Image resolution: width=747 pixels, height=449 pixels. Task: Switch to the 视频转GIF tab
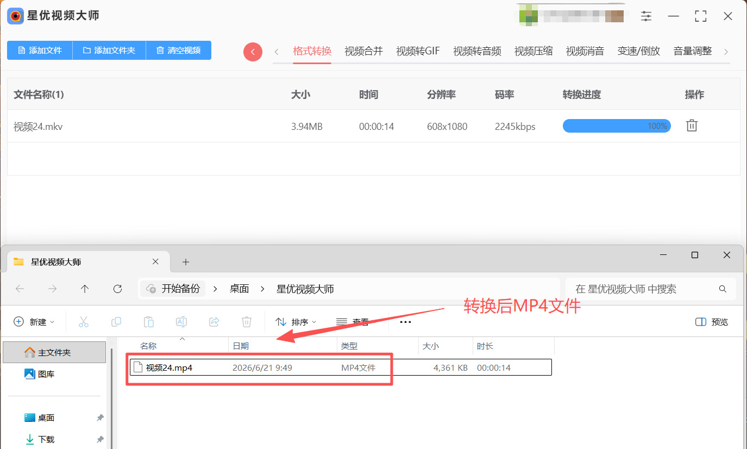[418, 51]
